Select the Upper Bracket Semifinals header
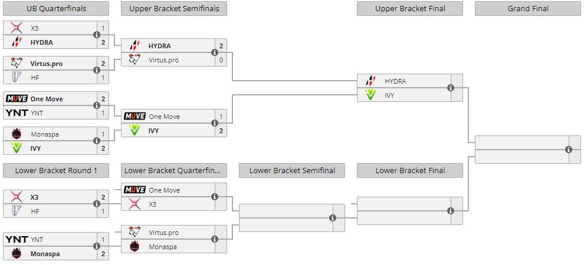 coord(174,8)
